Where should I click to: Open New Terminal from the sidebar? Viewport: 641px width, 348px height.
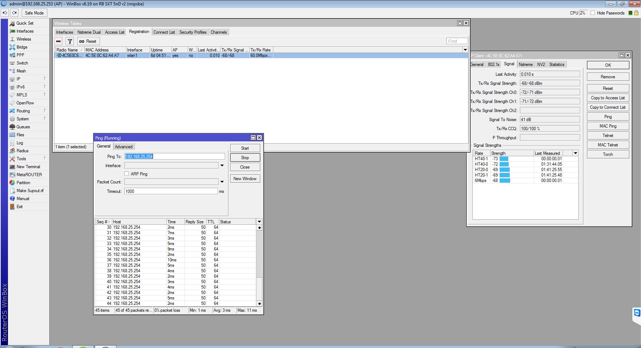pos(28,167)
